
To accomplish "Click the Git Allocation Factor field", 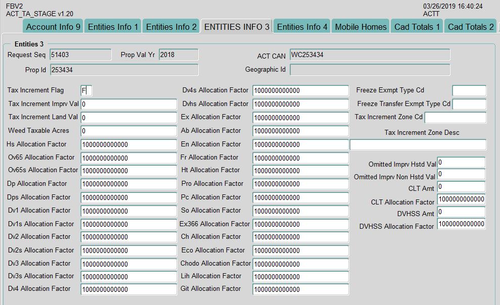I will tap(300, 290).
